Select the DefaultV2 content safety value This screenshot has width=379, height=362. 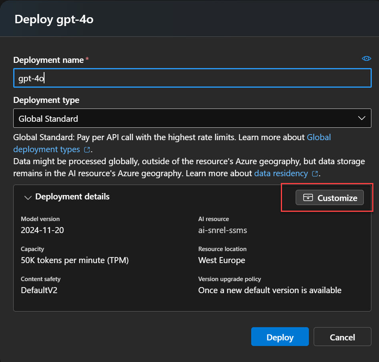[39, 290]
